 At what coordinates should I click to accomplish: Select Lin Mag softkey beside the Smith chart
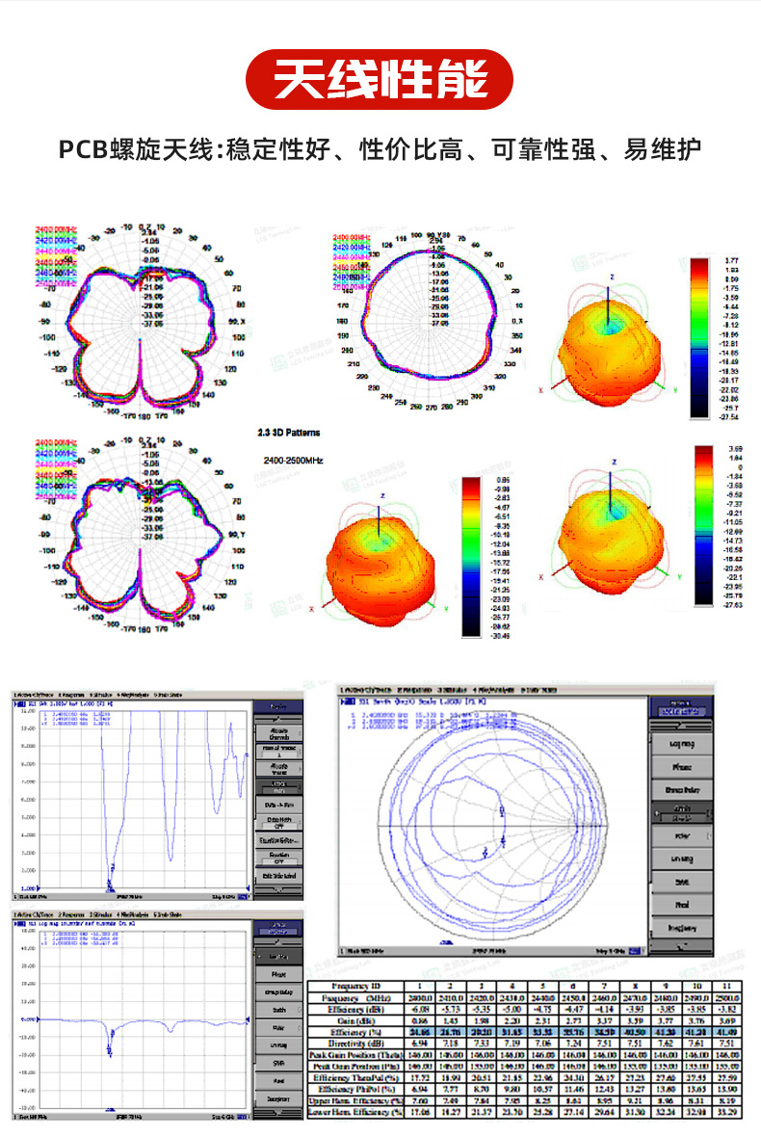coord(682,858)
